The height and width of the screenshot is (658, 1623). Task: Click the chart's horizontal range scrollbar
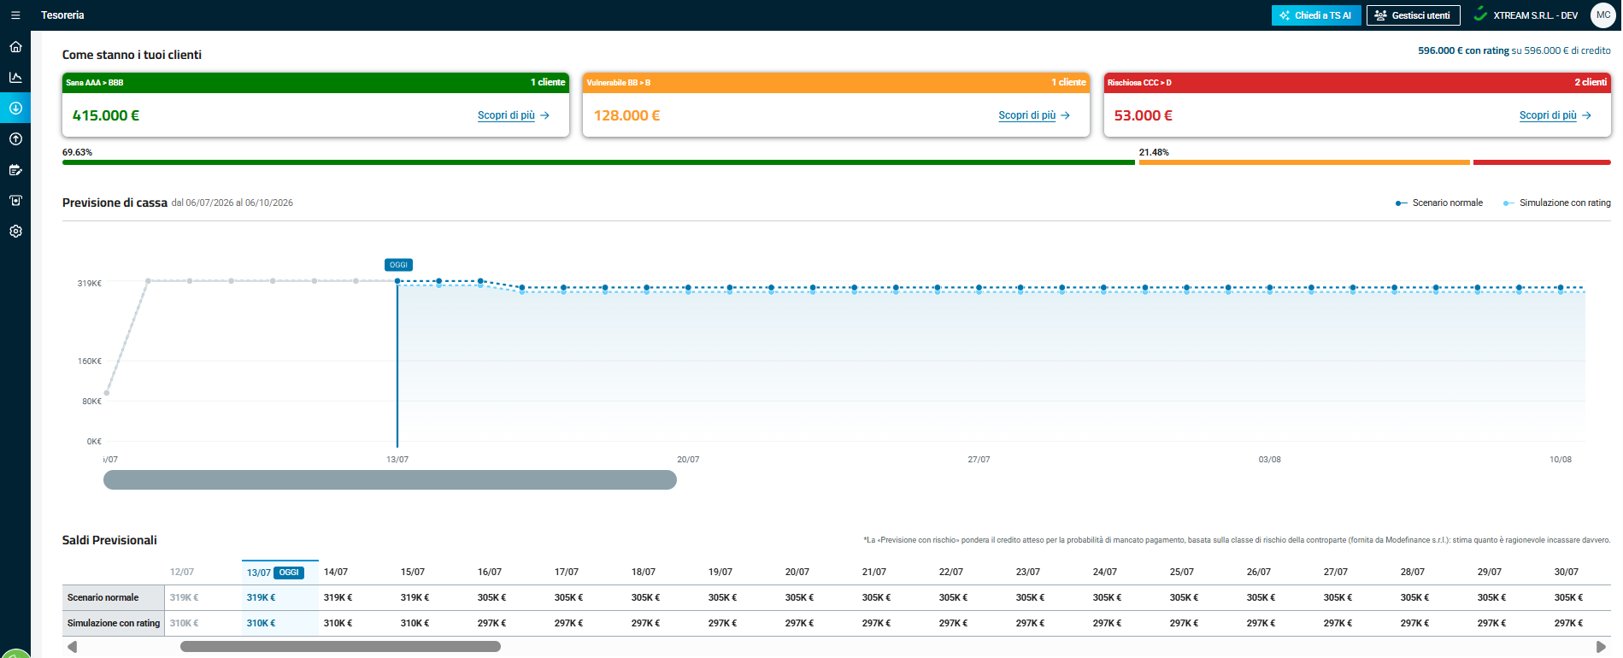390,480
